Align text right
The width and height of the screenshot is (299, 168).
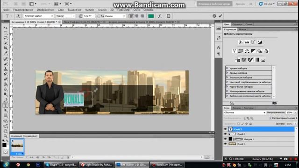click(x=142, y=16)
